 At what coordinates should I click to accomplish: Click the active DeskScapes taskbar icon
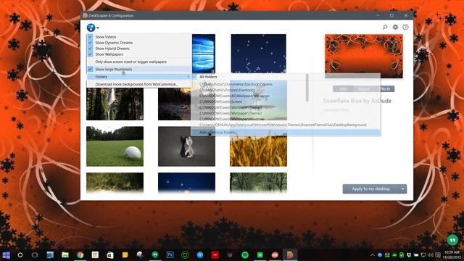(290, 254)
